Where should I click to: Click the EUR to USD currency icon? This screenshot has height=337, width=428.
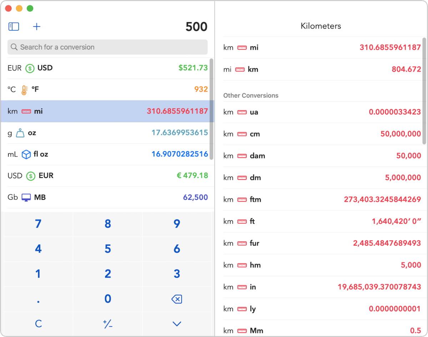[30, 68]
